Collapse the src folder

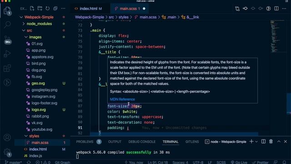pos(24,31)
